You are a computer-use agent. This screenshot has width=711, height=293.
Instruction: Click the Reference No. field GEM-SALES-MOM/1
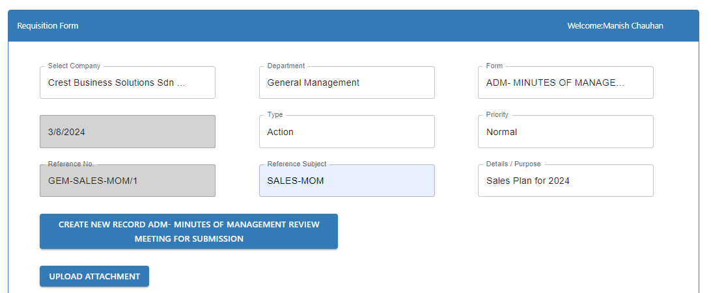(127, 181)
